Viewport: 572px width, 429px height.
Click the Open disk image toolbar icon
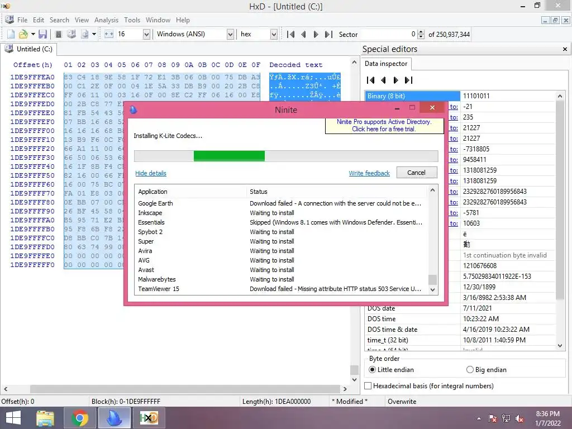tap(85, 34)
